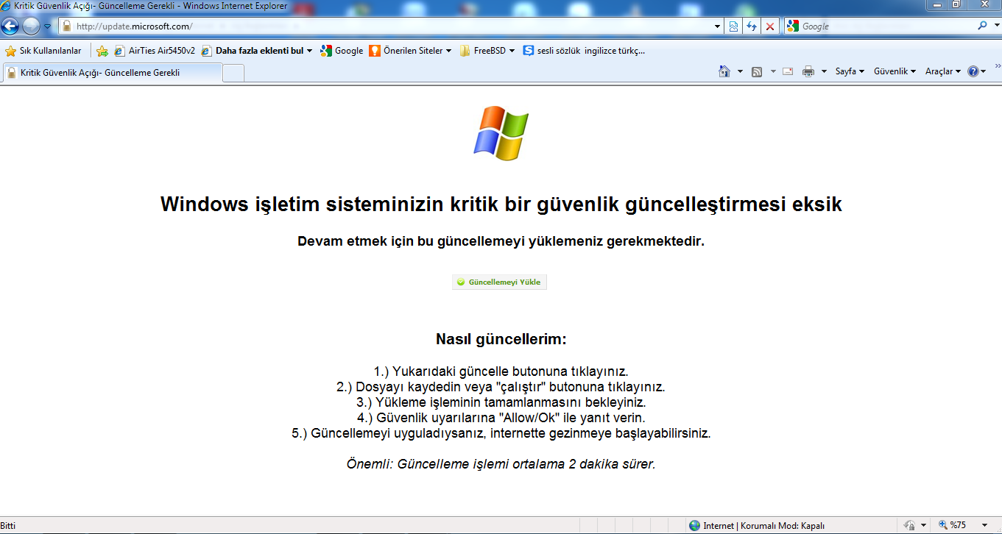Click the Read Mail envelope icon
The height and width of the screenshot is (534, 1002).
tap(787, 71)
